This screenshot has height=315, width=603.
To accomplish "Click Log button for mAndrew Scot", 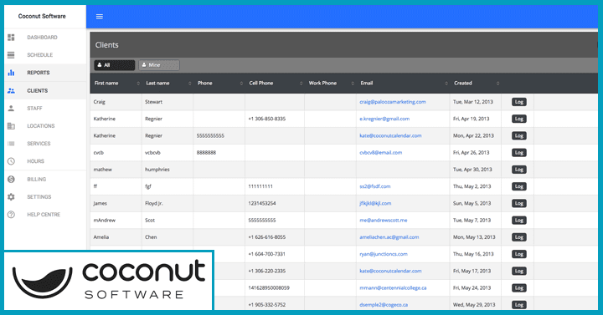I will click(x=518, y=221).
